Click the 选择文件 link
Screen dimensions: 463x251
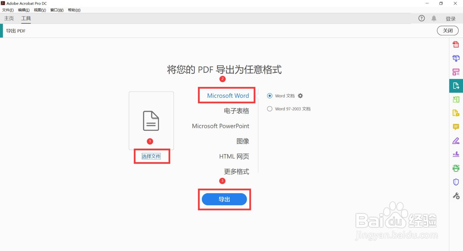(151, 156)
